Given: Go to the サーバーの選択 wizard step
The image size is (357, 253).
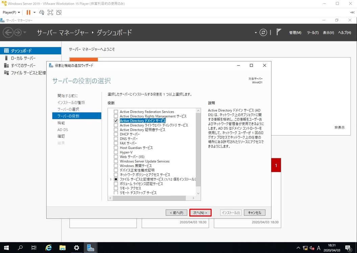Looking at the screenshot, I should pos(68,109).
